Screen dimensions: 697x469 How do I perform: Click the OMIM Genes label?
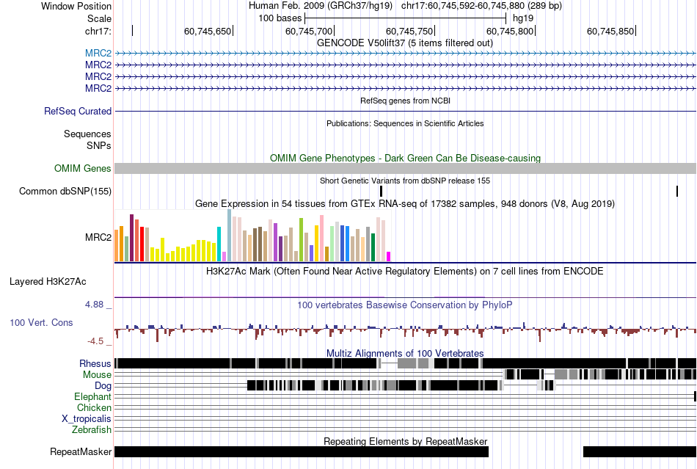tap(82, 169)
